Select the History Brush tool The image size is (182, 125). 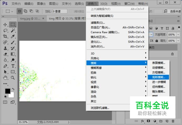(13, 48)
